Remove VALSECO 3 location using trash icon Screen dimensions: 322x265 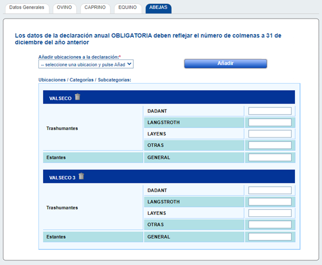coord(82,176)
